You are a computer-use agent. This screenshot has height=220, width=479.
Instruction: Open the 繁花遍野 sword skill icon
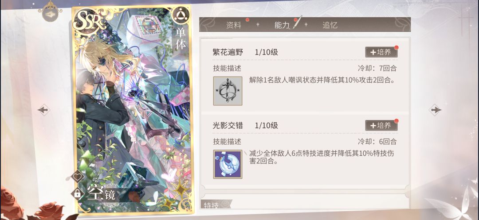pyautogui.click(x=228, y=91)
